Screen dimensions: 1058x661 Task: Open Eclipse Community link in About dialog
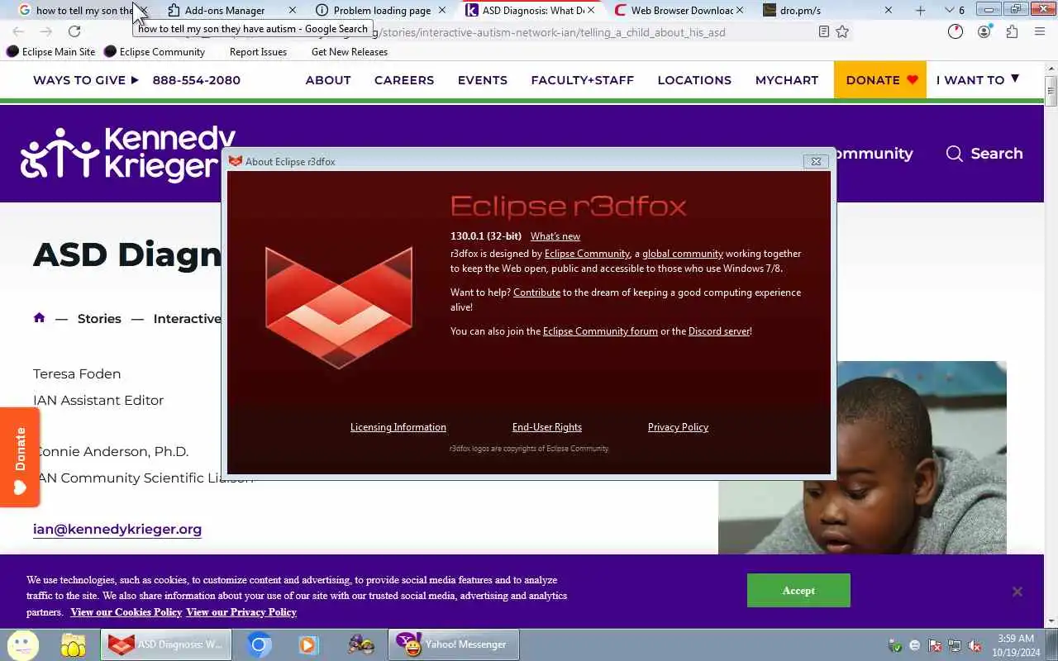click(x=587, y=254)
